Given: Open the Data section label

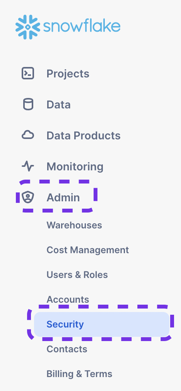Looking at the screenshot, I should pyautogui.click(x=58, y=105).
